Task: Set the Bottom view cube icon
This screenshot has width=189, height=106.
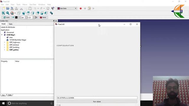Action: coord(42,13)
